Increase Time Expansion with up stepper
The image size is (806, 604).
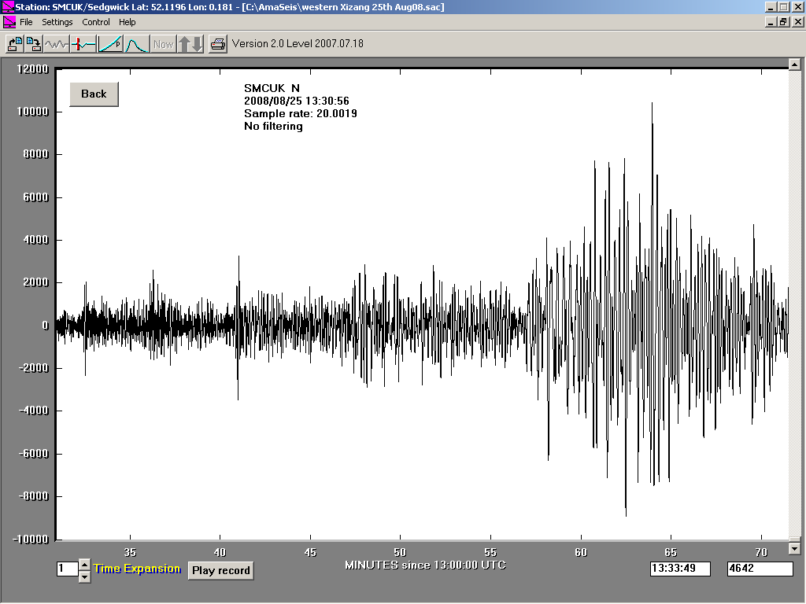point(84,564)
